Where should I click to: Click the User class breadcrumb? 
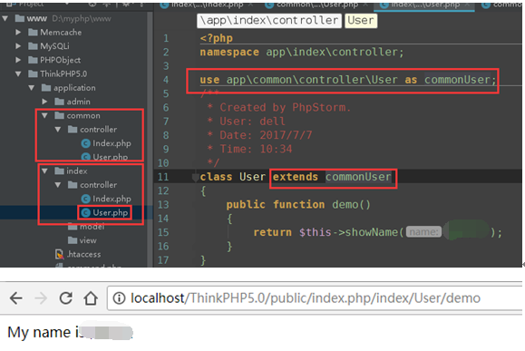coord(361,21)
